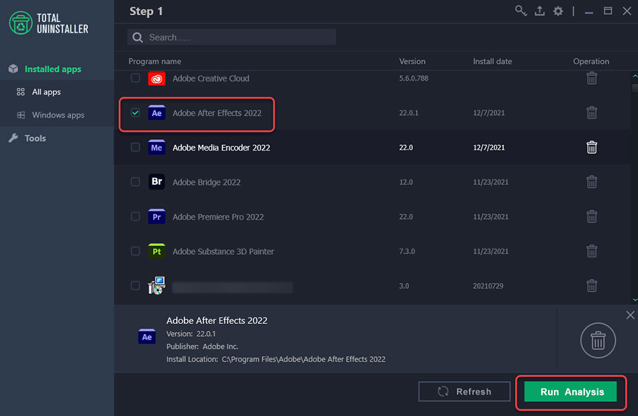Check the Adobe Creative Cloud checkbox

(x=136, y=78)
